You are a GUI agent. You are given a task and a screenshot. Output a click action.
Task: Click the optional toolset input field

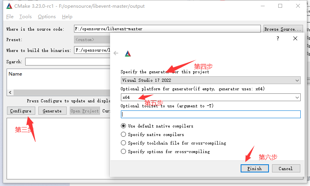click(210, 114)
